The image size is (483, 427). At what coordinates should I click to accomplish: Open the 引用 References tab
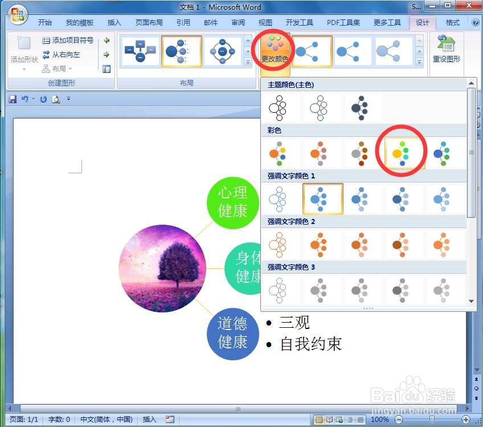pos(183,22)
